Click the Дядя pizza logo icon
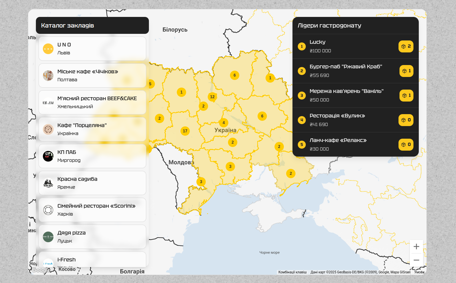Image resolution: width=456 pixels, height=283 pixels. pos(48,237)
